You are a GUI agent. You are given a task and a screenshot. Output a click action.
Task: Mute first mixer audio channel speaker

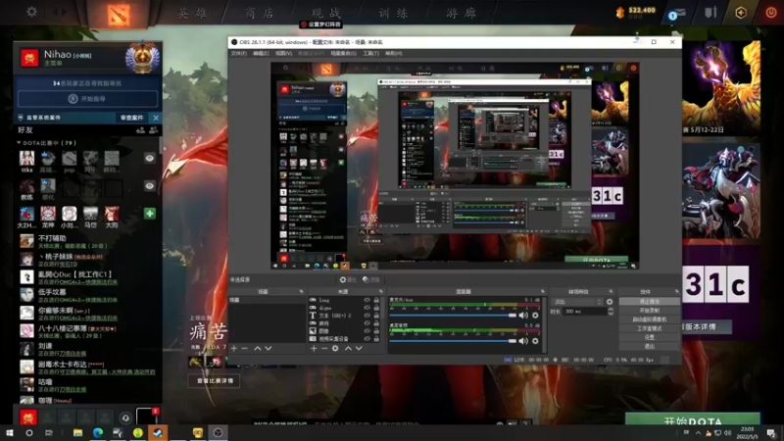pyautogui.click(x=523, y=316)
